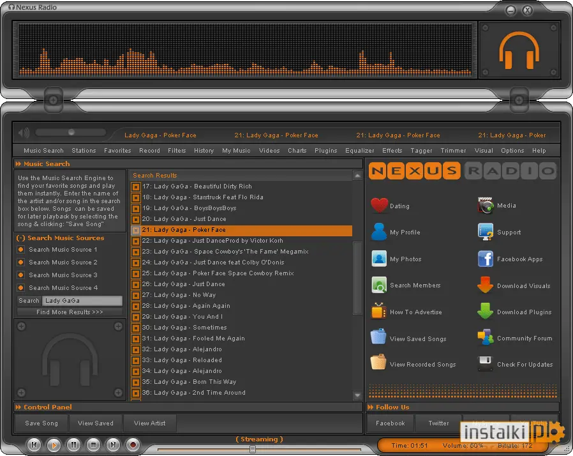Toggle Search Music Source 1
The image size is (573, 456).
click(21, 249)
